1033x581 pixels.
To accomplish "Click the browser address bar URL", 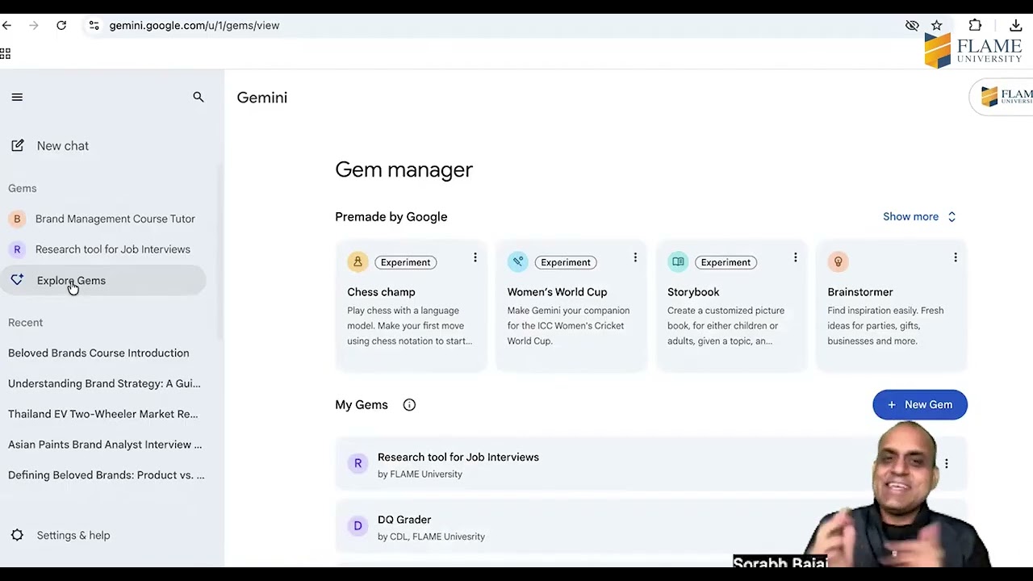I will coord(194,26).
